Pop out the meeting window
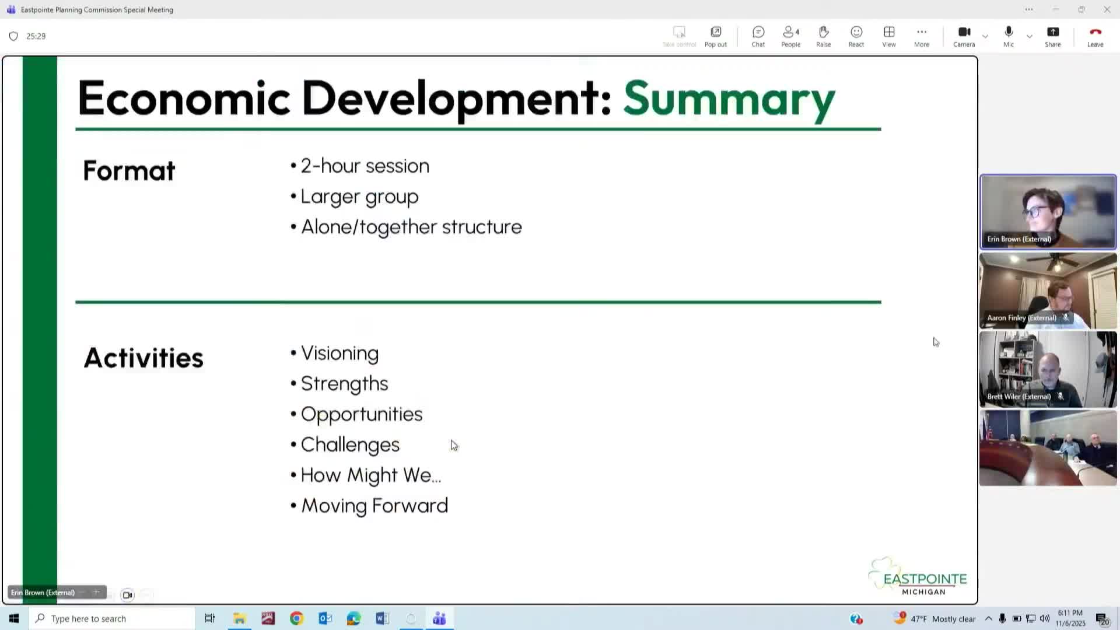The width and height of the screenshot is (1120, 630). point(715,36)
